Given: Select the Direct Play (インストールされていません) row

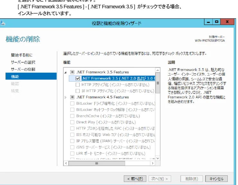Looking at the screenshot, I should click(106, 122).
